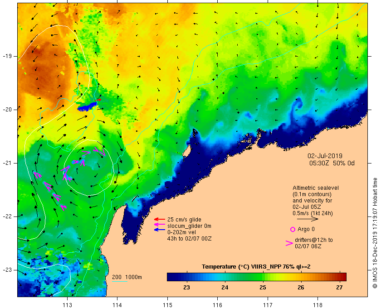Click the IMOS copyright timestamp text

click(x=375, y=233)
